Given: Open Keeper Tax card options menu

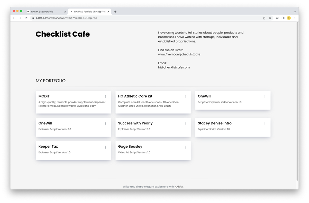Looking at the screenshot, I should [106, 147].
